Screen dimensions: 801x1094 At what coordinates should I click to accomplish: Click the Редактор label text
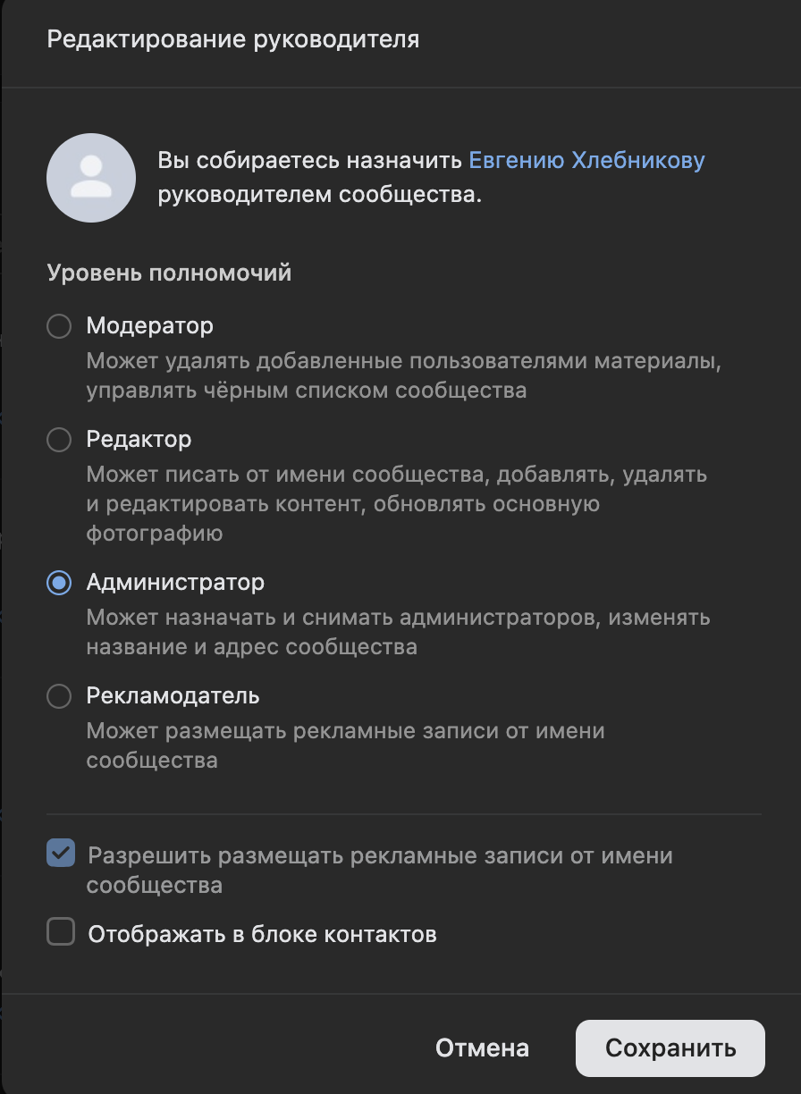(139, 440)
